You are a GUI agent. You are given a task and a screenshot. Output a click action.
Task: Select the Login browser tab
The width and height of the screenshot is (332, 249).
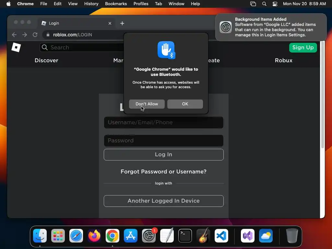(76, 23)
